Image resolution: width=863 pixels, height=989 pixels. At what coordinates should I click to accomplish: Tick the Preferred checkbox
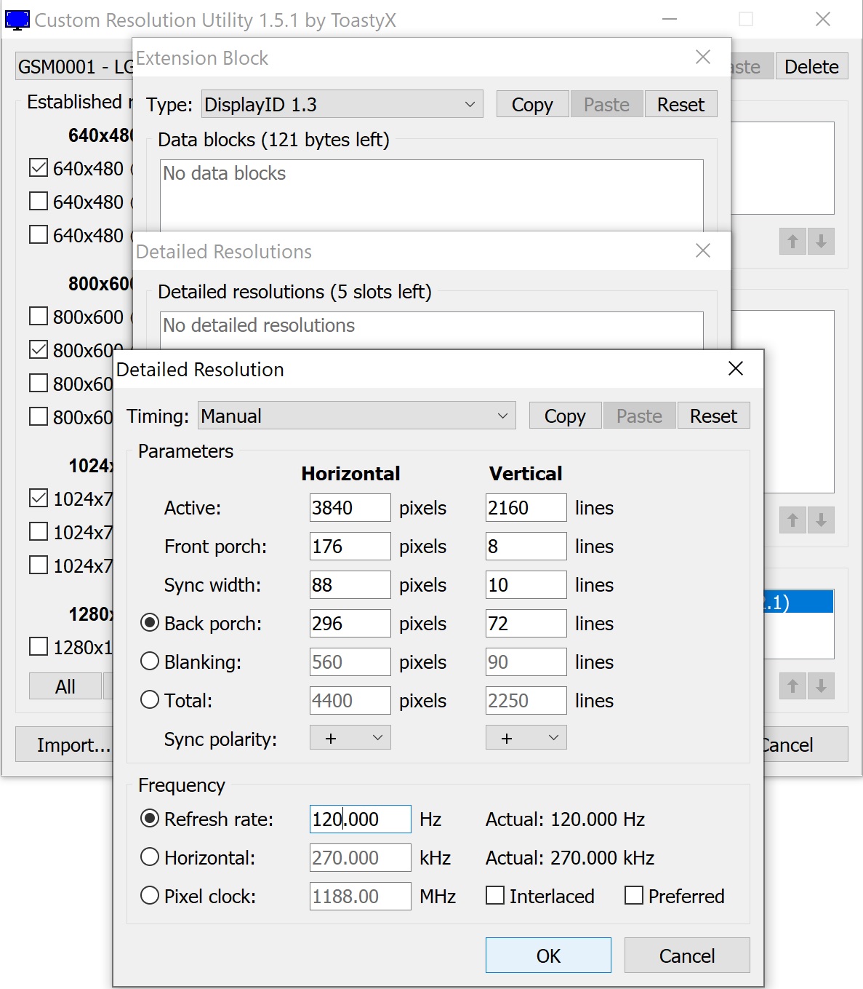coord(634,896)
